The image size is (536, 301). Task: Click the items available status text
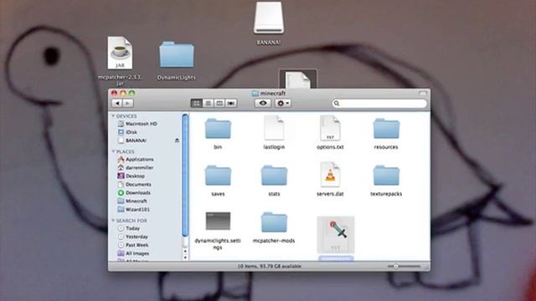[270, 266]
